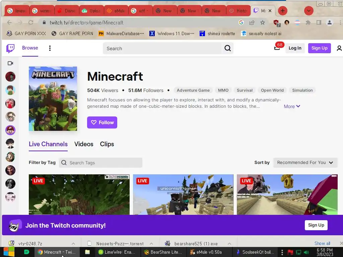The width and height of the screenshot is (343, 257).
Task: Switch to the Live Channels tab
Action: tap(48, 144)
